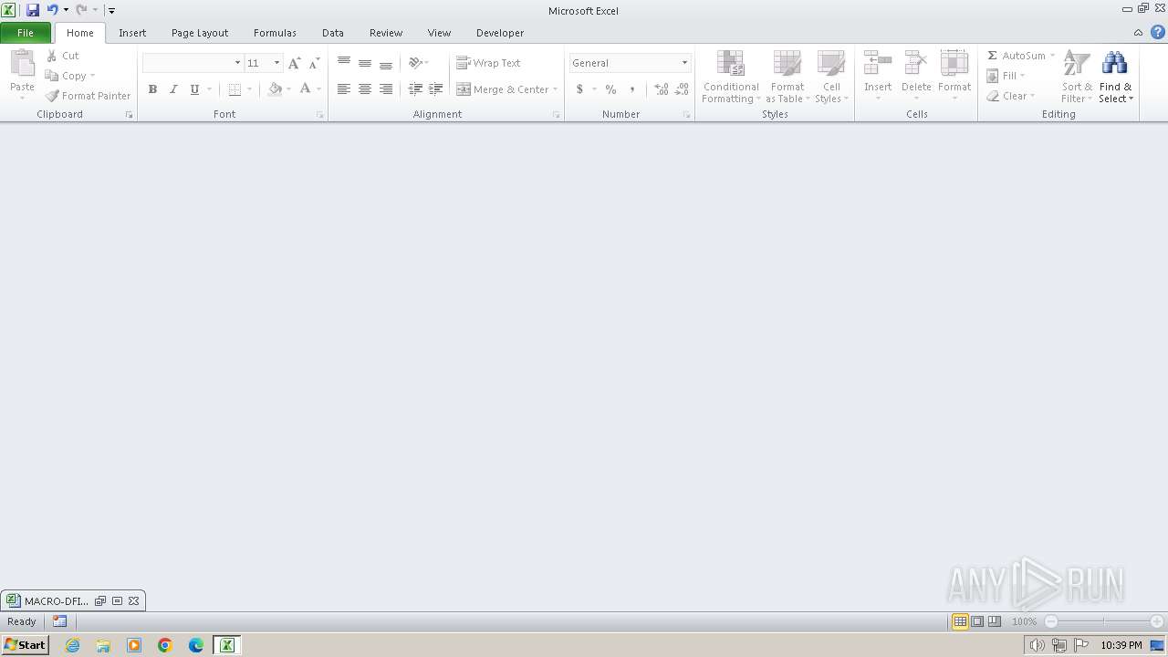1168x657 pixels.
Task: Switch to the Data tab
Action: pyautogui.click(x=333, y=33)
